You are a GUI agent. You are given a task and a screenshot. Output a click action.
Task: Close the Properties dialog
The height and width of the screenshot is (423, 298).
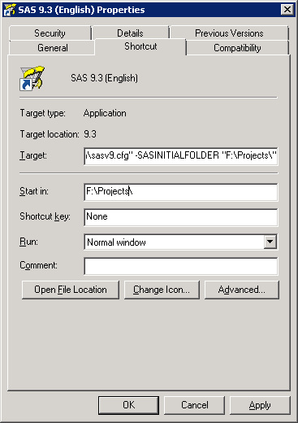(x=287, y=10)
